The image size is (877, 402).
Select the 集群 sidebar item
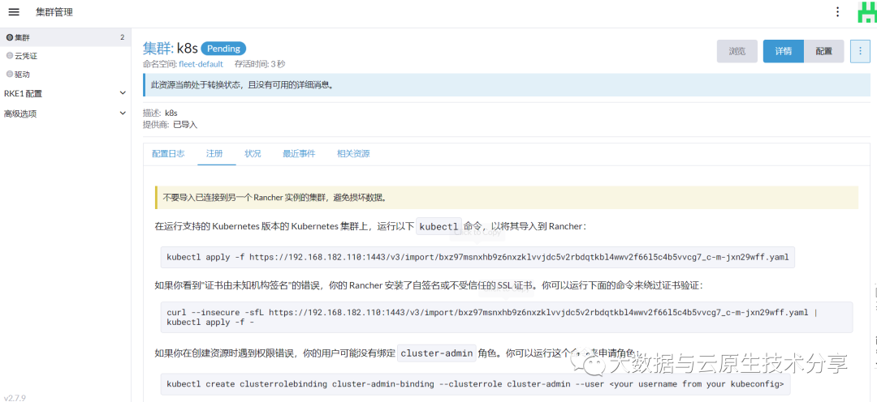pos(66,37)
